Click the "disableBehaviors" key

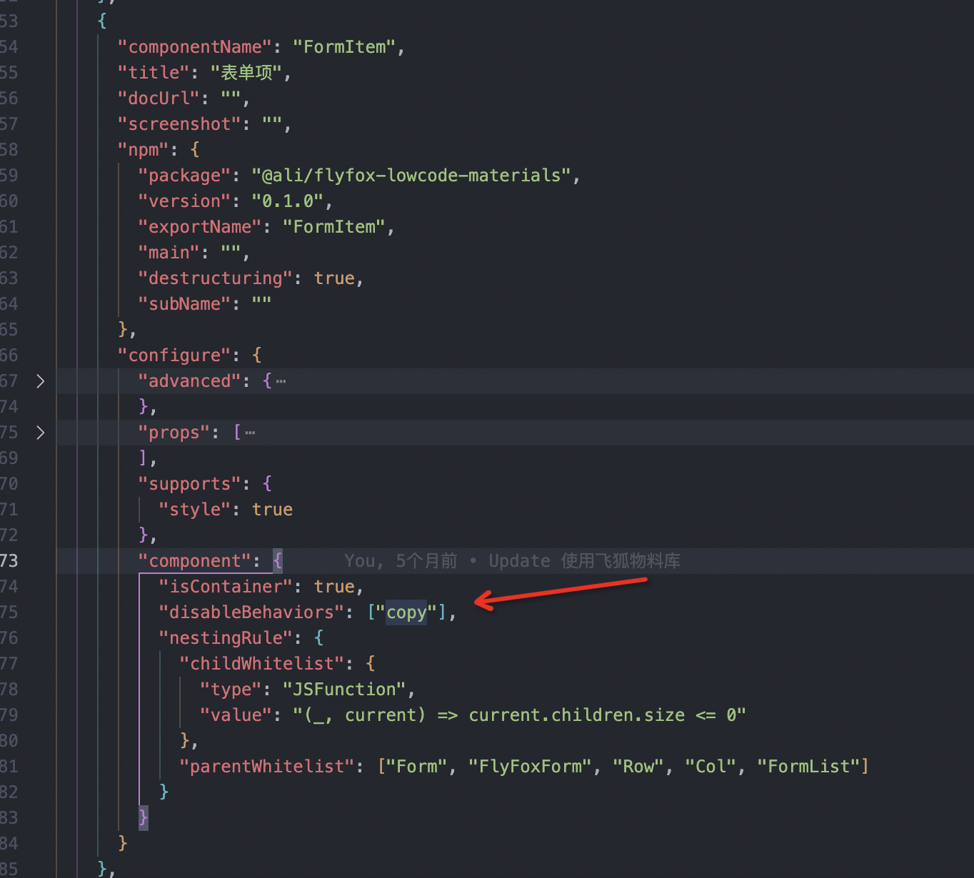[249, 612]
